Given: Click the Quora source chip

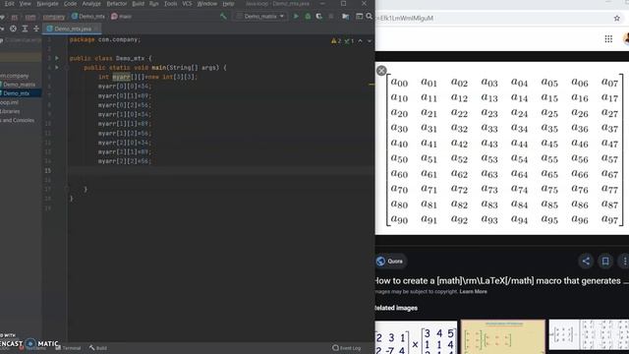Looking at the screenshot, I should pos(390,262).
